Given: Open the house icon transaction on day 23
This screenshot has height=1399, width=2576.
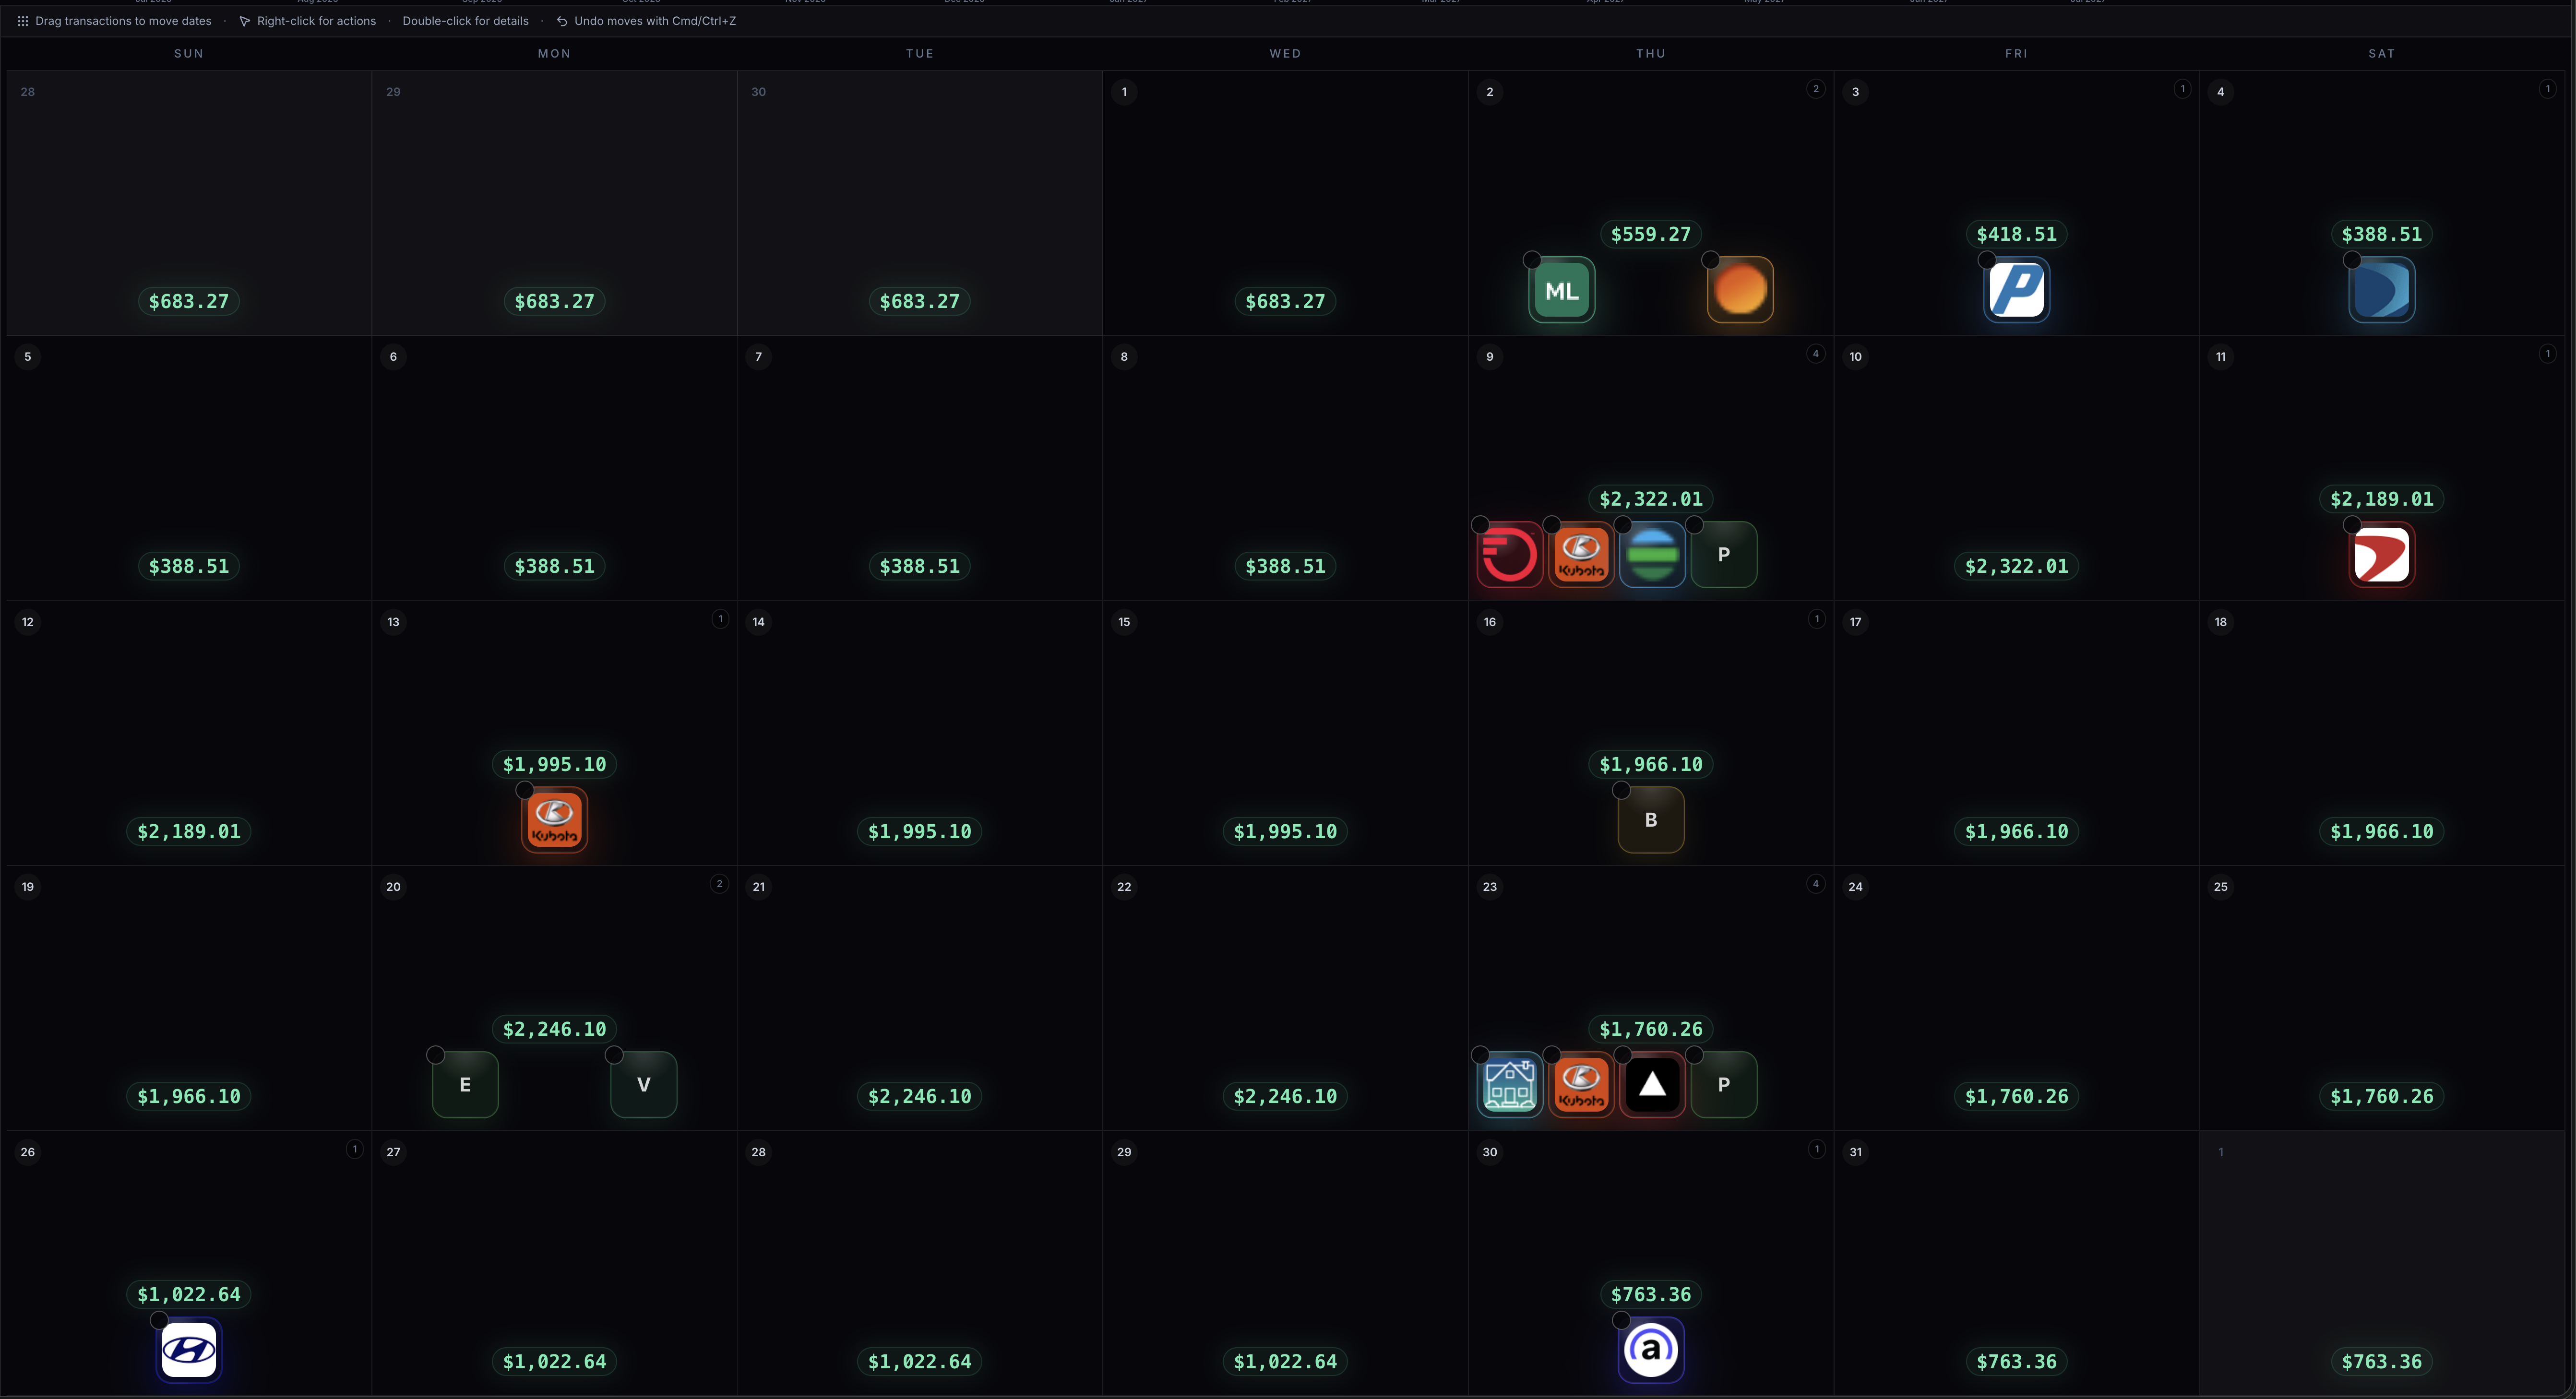Looking at the screenshot, I should coord(1509,1085).
